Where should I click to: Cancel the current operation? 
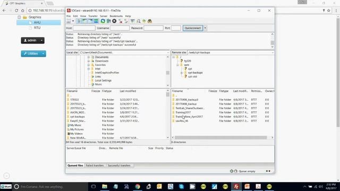[114, 21]
